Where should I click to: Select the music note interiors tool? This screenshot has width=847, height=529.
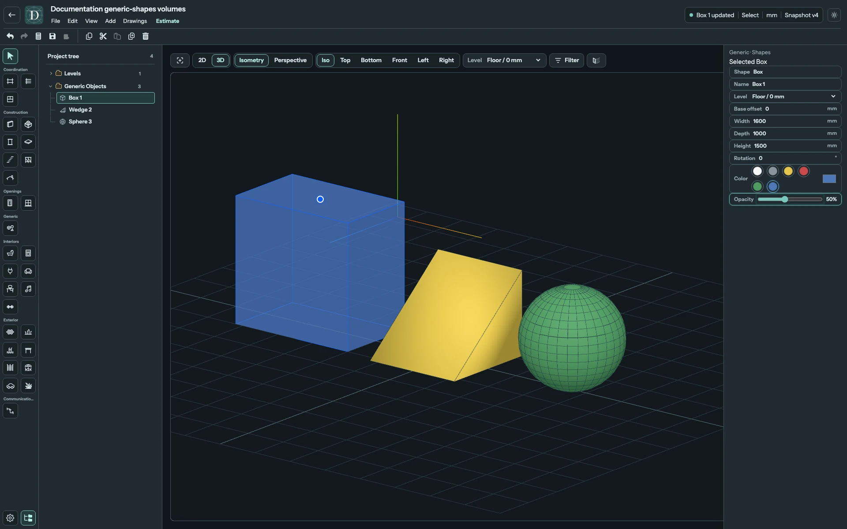tap(28, 289)
